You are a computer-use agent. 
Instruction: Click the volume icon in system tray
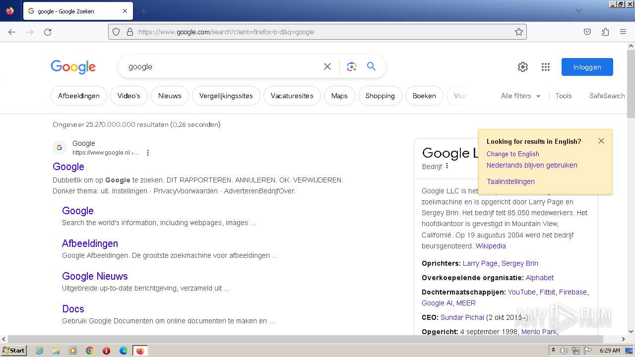pyautogui.click(x=564, y=351)
